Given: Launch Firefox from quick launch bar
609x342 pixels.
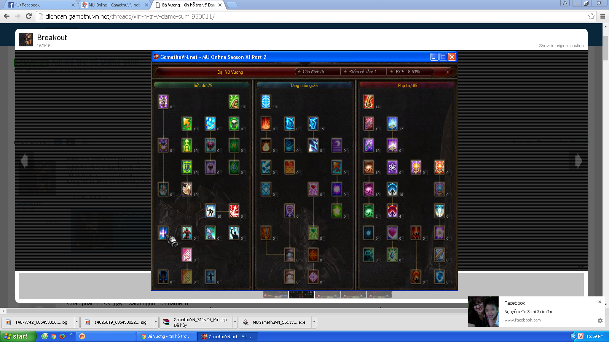Looking at the screenshot, I should point(62,336).
